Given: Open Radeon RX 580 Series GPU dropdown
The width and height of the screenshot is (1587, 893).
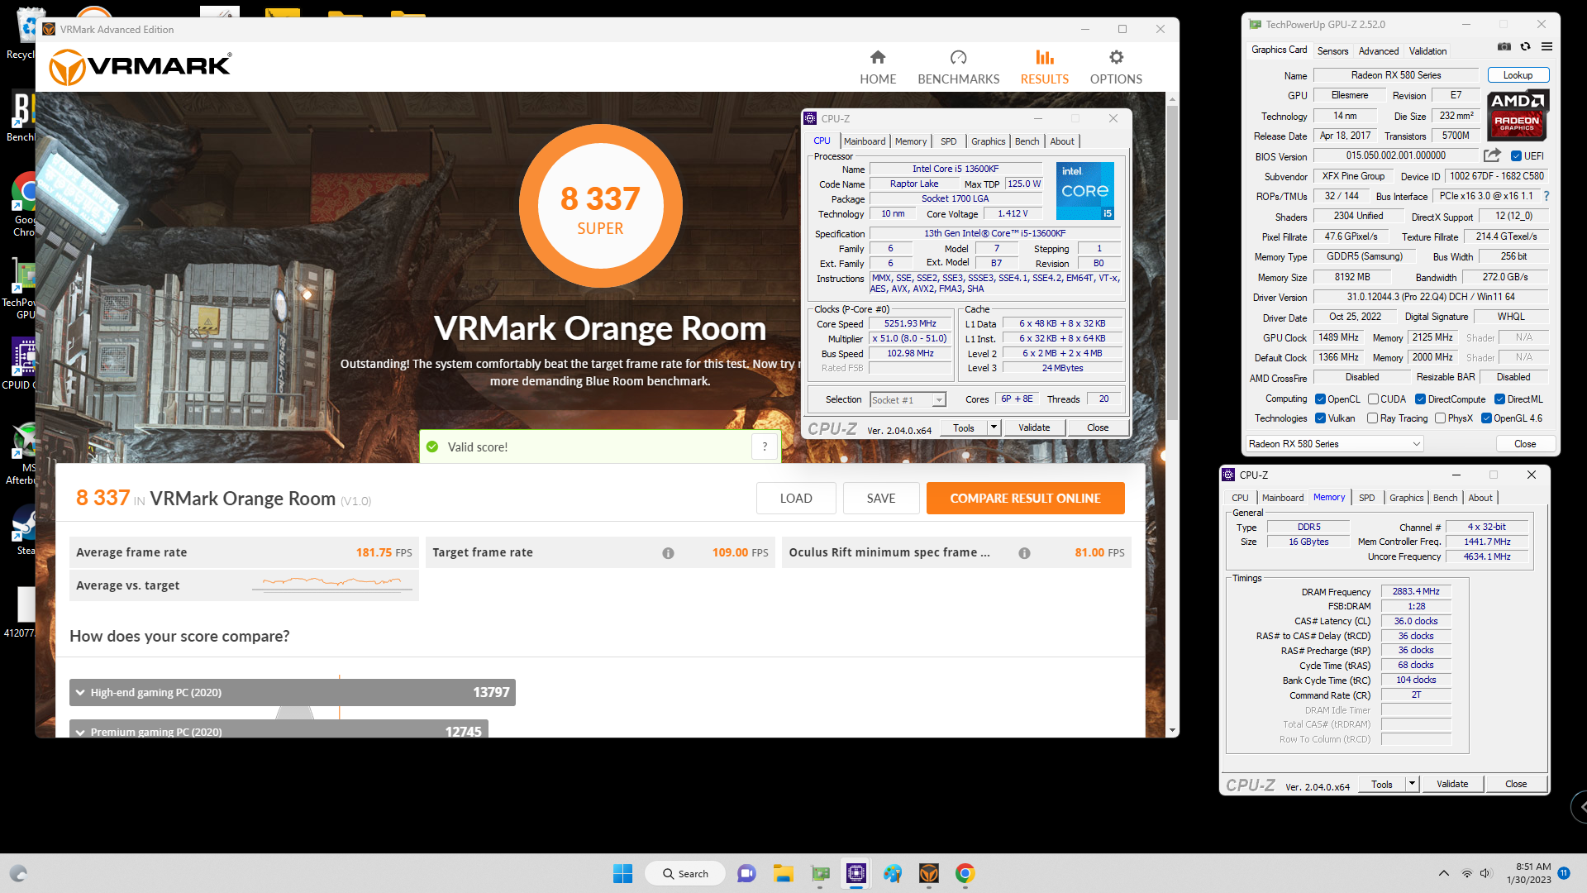Looking at the screenshot, I should [x=1334, y=444].
